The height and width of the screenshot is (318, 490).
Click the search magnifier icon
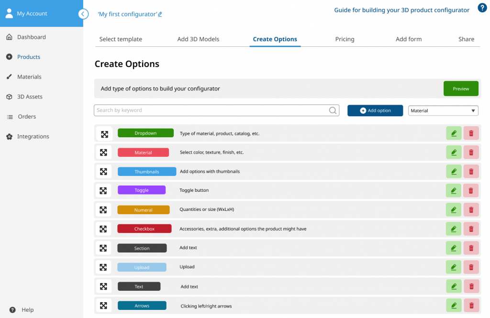(333, 110)
